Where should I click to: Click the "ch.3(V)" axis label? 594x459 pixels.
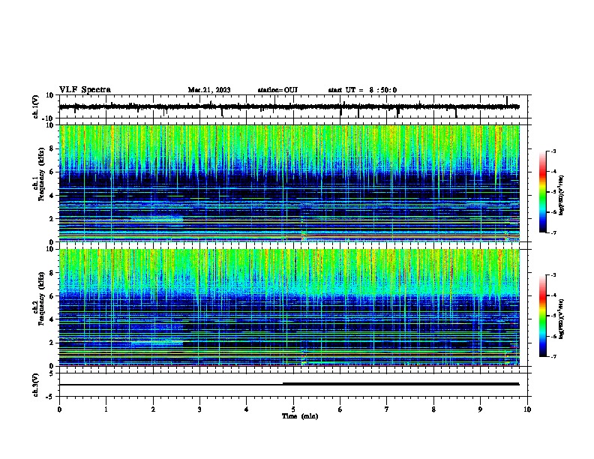click(36, 385)
